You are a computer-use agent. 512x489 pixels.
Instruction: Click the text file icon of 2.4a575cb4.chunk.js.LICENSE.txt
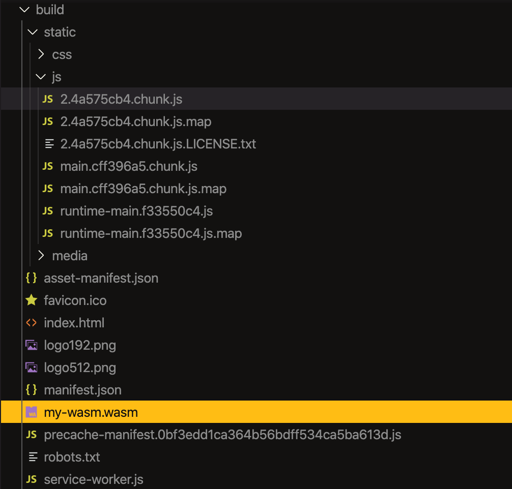pyautogui.click(x=49, y=143)
